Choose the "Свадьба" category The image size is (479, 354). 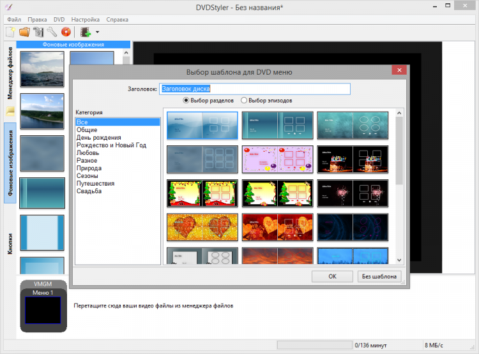[x=89, y=191]
